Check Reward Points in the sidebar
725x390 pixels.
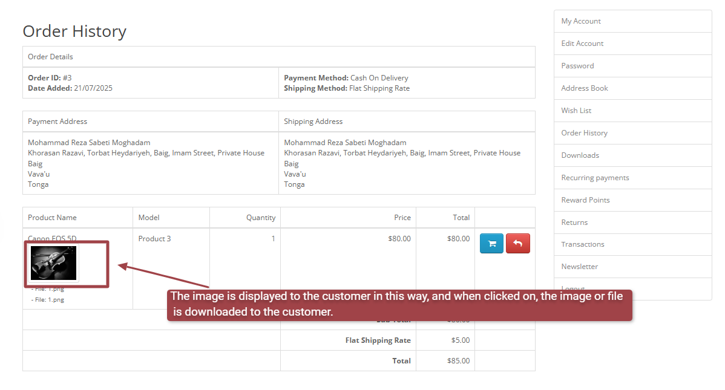coord(585,200)
